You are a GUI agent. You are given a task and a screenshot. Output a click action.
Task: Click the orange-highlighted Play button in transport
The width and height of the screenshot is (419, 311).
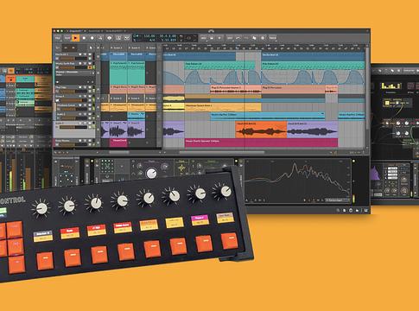(x=75, y=38)
